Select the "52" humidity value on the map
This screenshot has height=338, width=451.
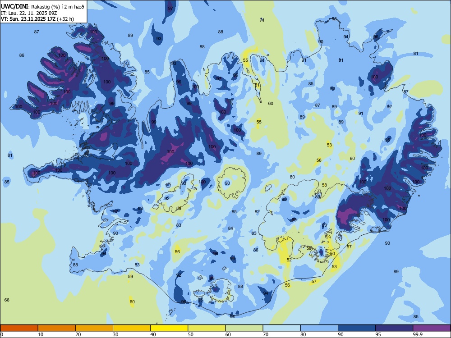(x=289, y=260)
